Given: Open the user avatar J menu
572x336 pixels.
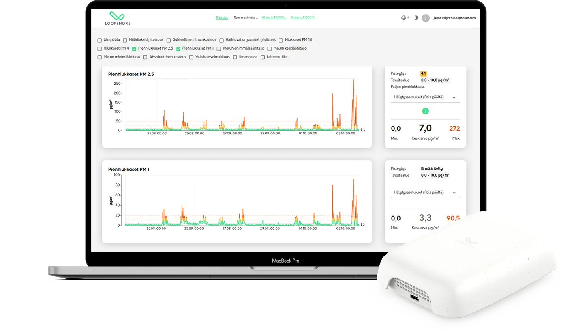Looking at the screenshot, I should click(x=426, y=18).
